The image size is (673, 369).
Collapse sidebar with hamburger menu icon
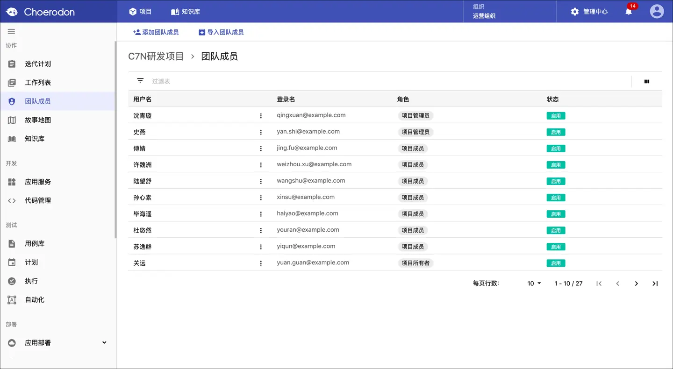(12, 31)
